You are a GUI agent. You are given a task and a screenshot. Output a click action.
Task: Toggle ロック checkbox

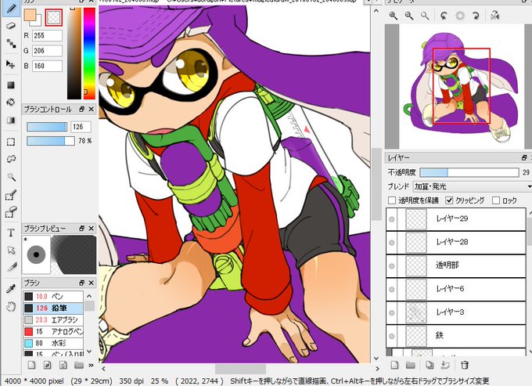496,200
